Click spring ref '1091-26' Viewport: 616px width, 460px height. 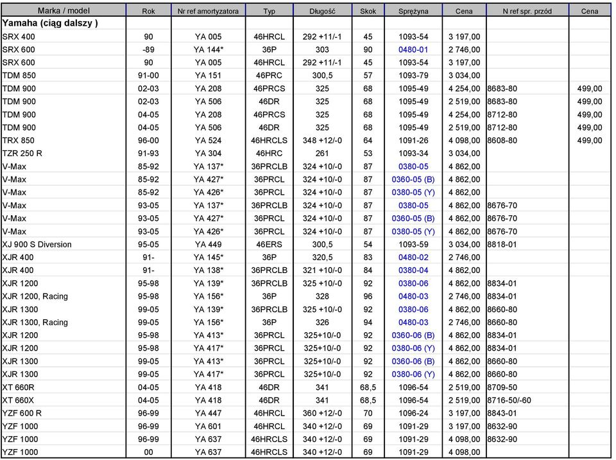point(413,141)
